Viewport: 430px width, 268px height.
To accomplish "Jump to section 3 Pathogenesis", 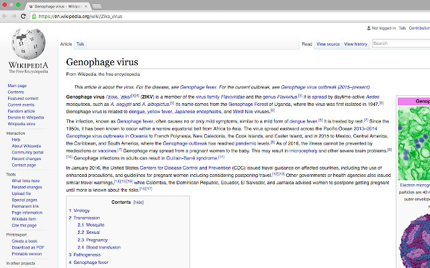I will pyautogui.click(x=85, y=255).
